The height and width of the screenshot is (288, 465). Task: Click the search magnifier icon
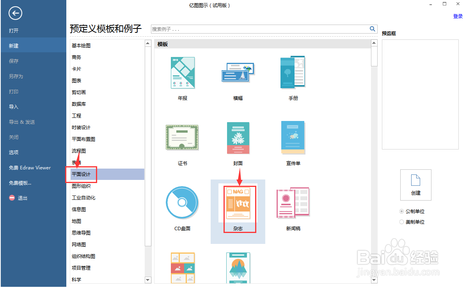[373, 29]
